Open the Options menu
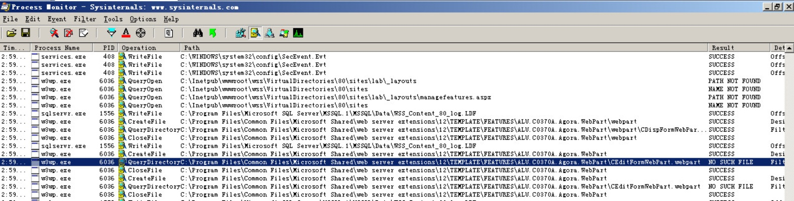The width and height of the screenshot is (794, 201). (143, 19)
